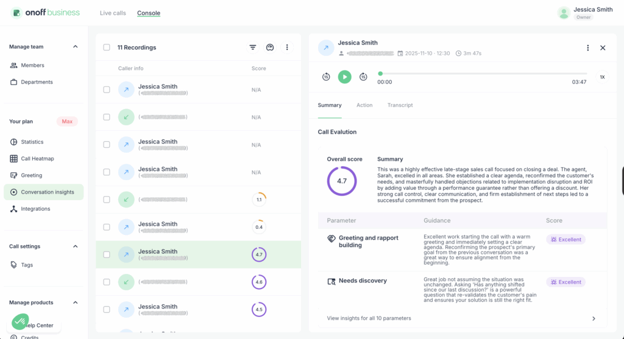Open the recordings list three-dot menu
This screenshot has height=339, width=624.
(287, 47)
